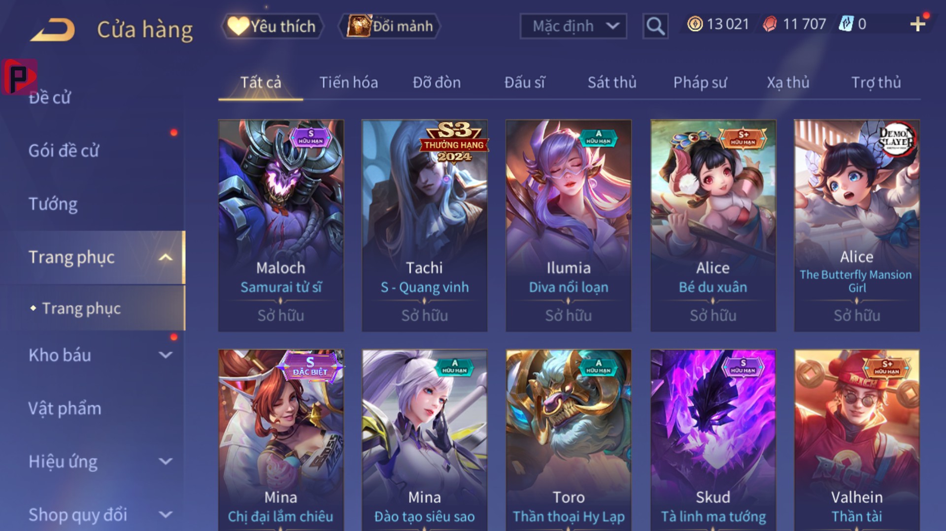
Task: Open Gói đề cử in sidebar
Action: [x=64, y=151]
